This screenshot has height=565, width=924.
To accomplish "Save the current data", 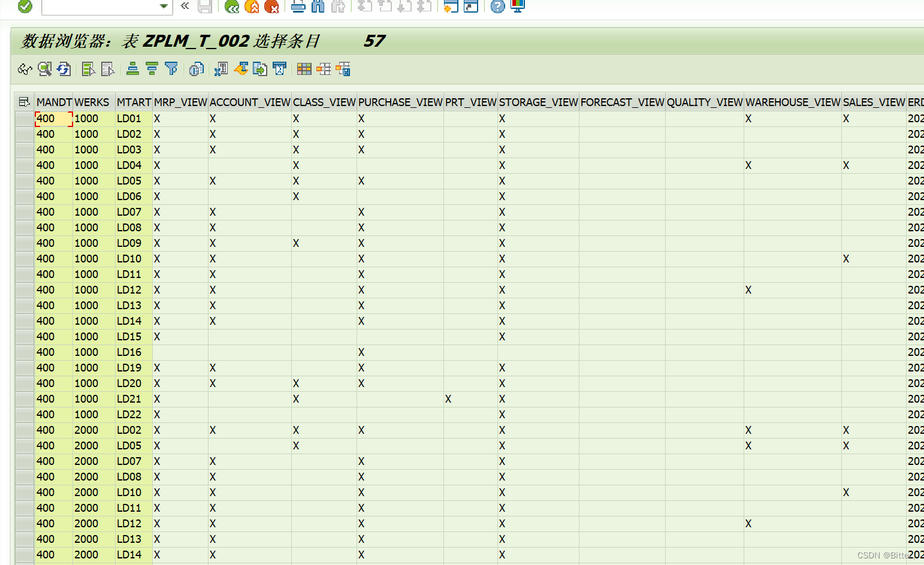I will click(204, 7).
